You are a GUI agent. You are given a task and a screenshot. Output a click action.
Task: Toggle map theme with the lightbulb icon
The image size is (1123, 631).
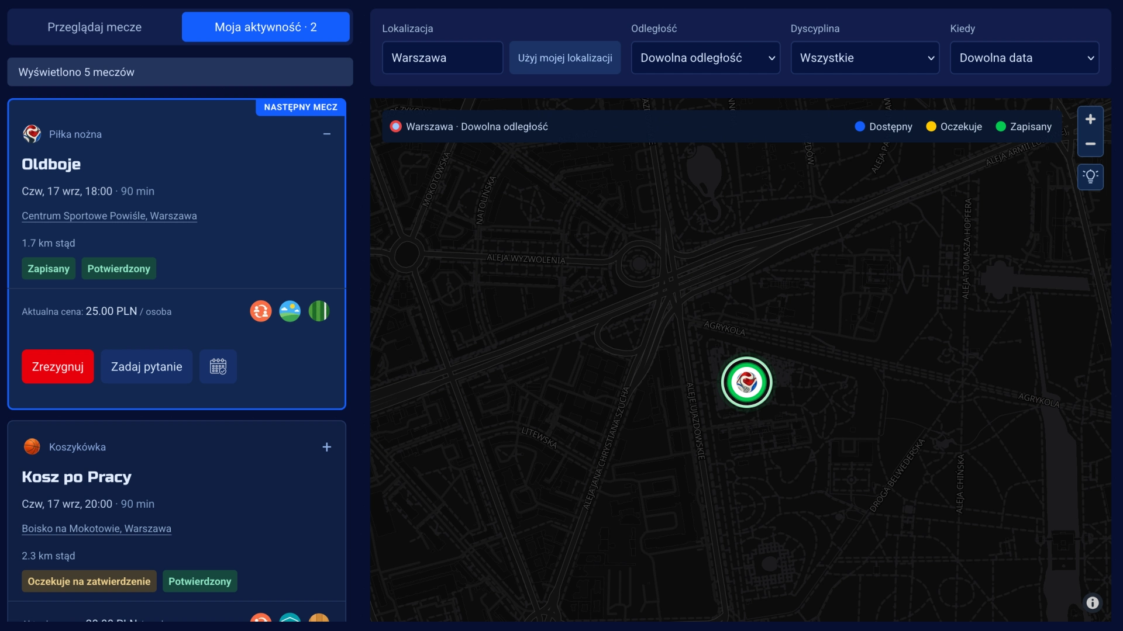click(x=1090, y=176)
